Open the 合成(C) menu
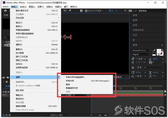The height and width of the screenshot is (118, 168). click(23, 7)
